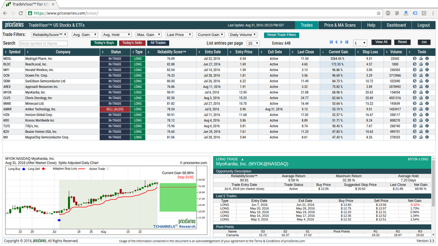Open Avg. Hold filter dropdown
This screenshot has height=246, width=438.
pyautogui.click(x=116, y=35)
